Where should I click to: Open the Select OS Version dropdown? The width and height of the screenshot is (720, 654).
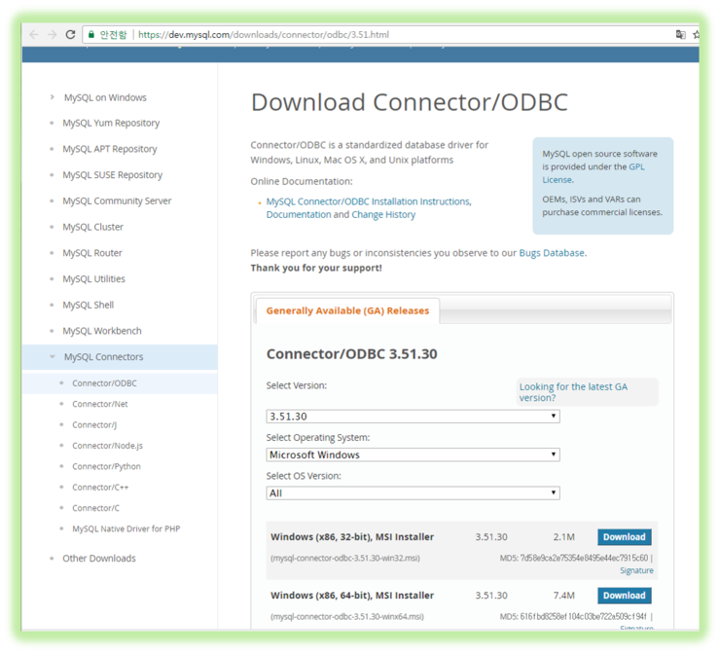click(x=413, y=493)
